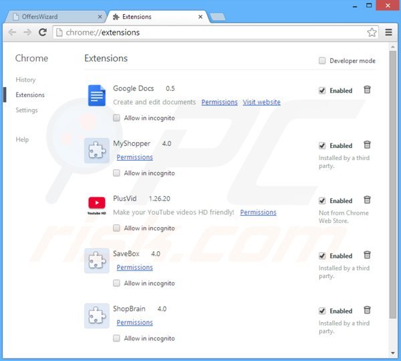Select the Extensions browser tab

[157, 17]
